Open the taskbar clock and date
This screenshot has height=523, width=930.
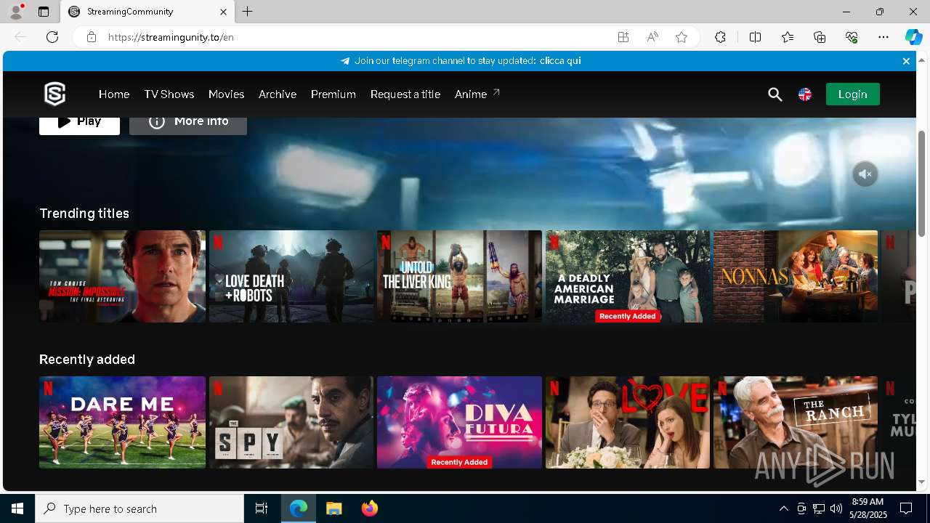pyautogui.click(x=868, y=508)
